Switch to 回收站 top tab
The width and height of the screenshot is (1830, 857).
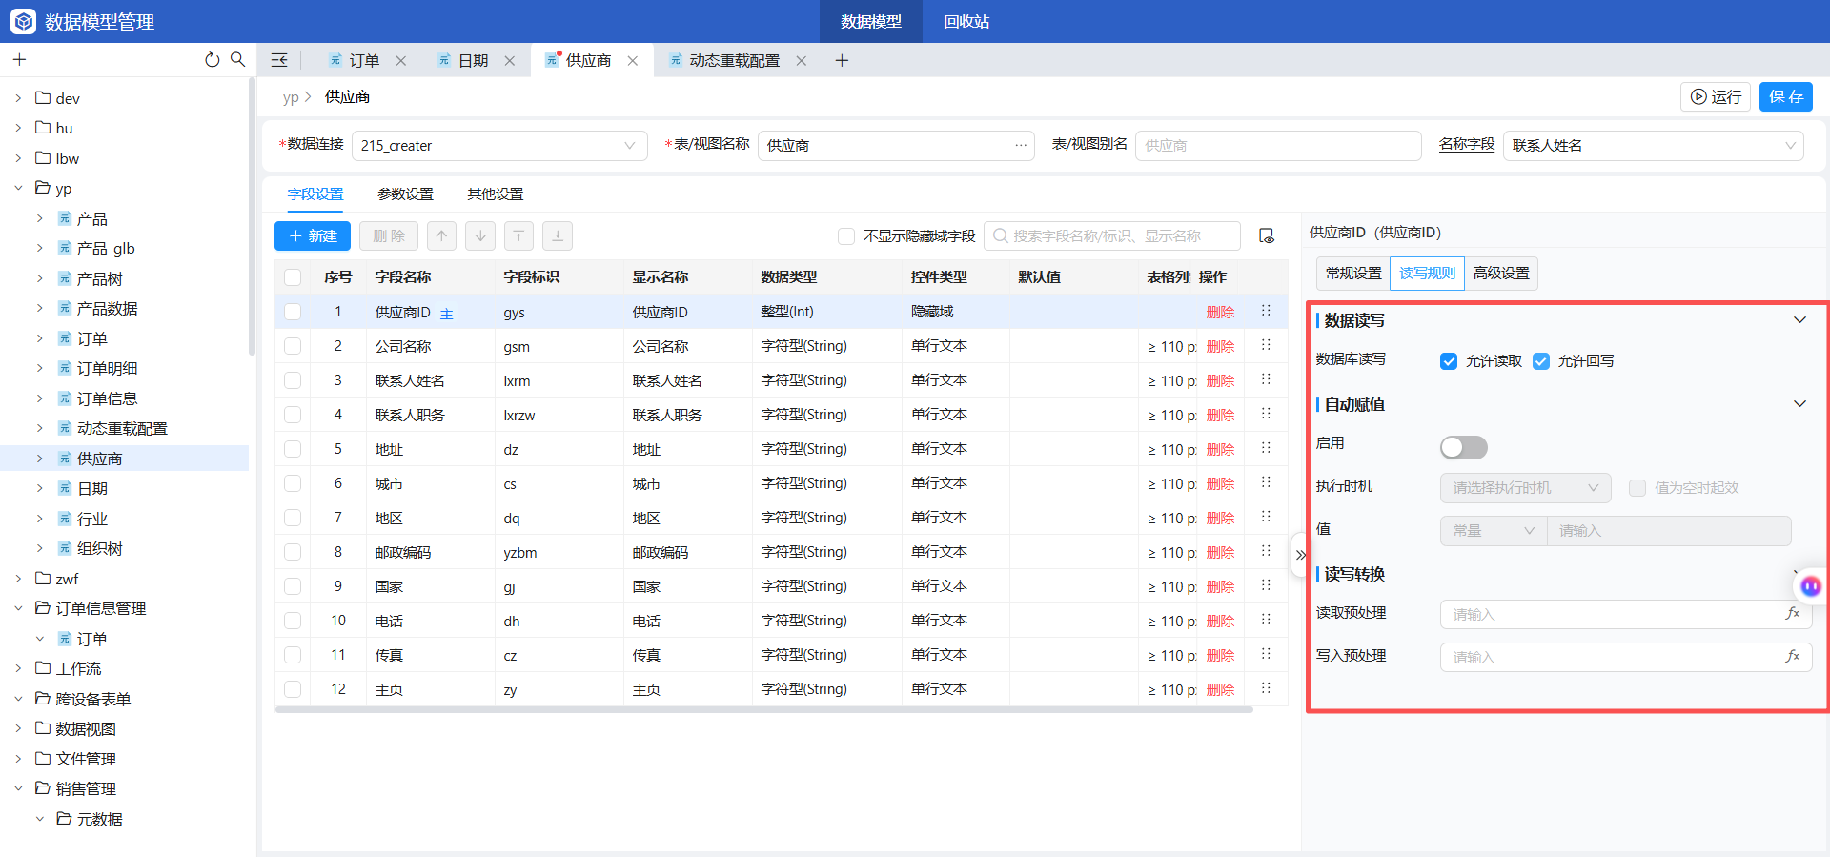tap(966, 21)
